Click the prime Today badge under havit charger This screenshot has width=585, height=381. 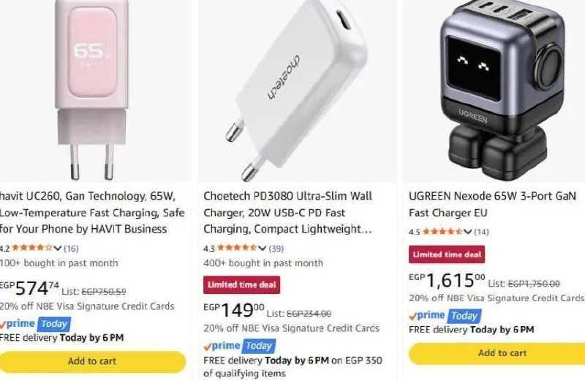[35, 323]
